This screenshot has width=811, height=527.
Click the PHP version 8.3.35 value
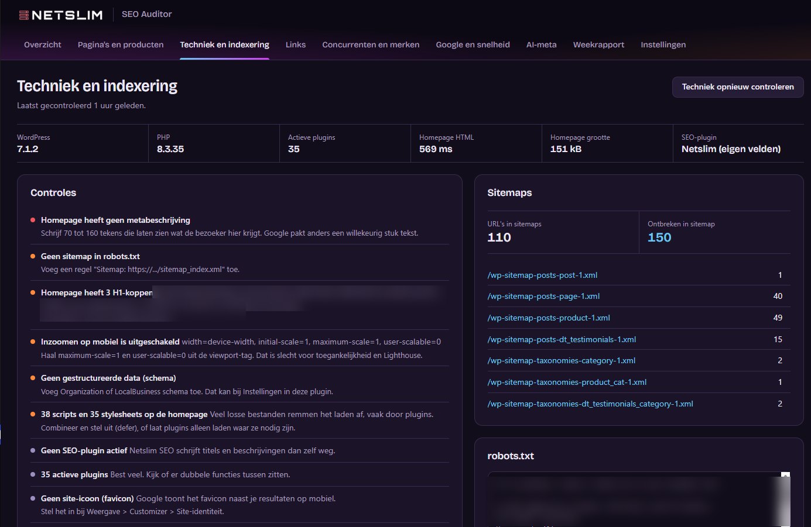pos(170,149)
